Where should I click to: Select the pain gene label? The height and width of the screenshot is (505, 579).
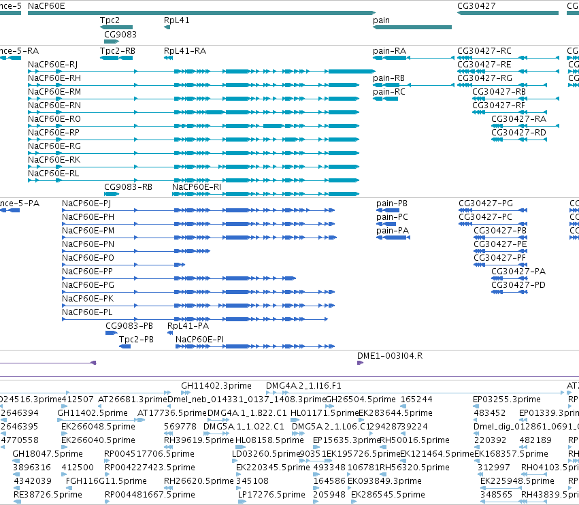381,20
